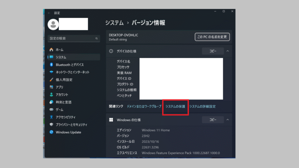Image resolution: width=299 pixels, height=168 pixels.
Task: Click the ペンとタッチ label
Action: [x=124, y=96]
